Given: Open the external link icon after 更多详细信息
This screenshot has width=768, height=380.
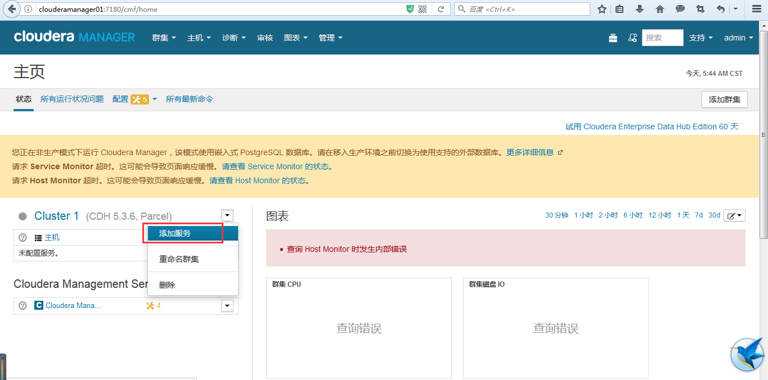Looking at the screenshot, I should [x=560, y=152].
